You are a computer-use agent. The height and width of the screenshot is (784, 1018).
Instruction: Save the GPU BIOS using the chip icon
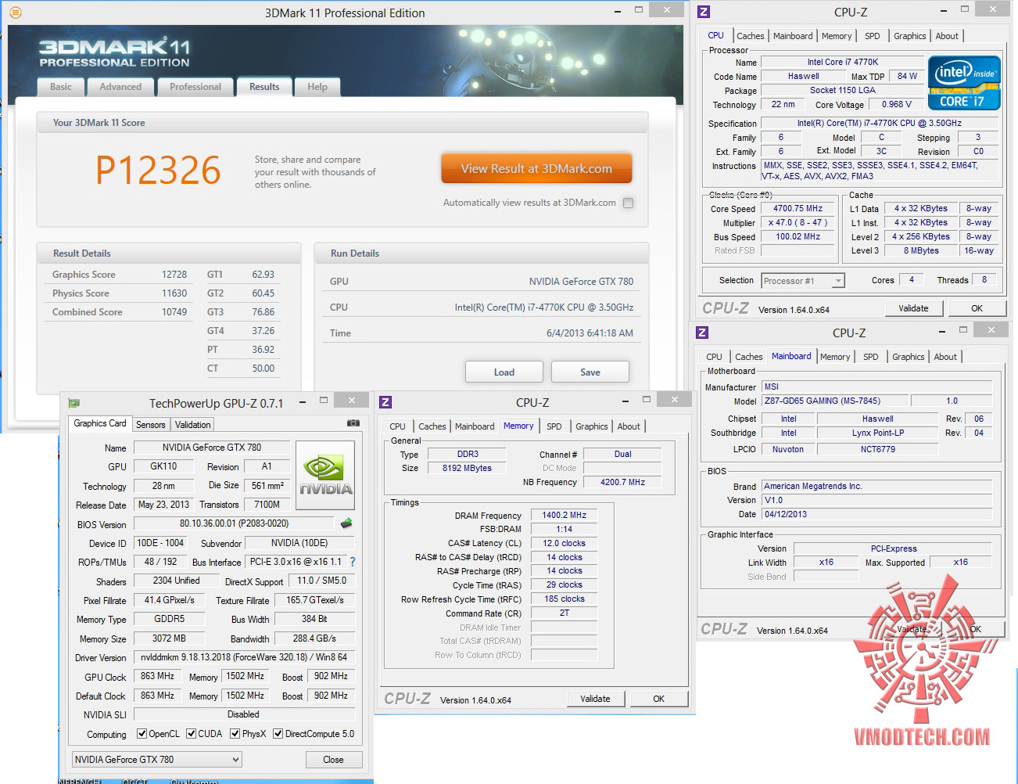346,523
